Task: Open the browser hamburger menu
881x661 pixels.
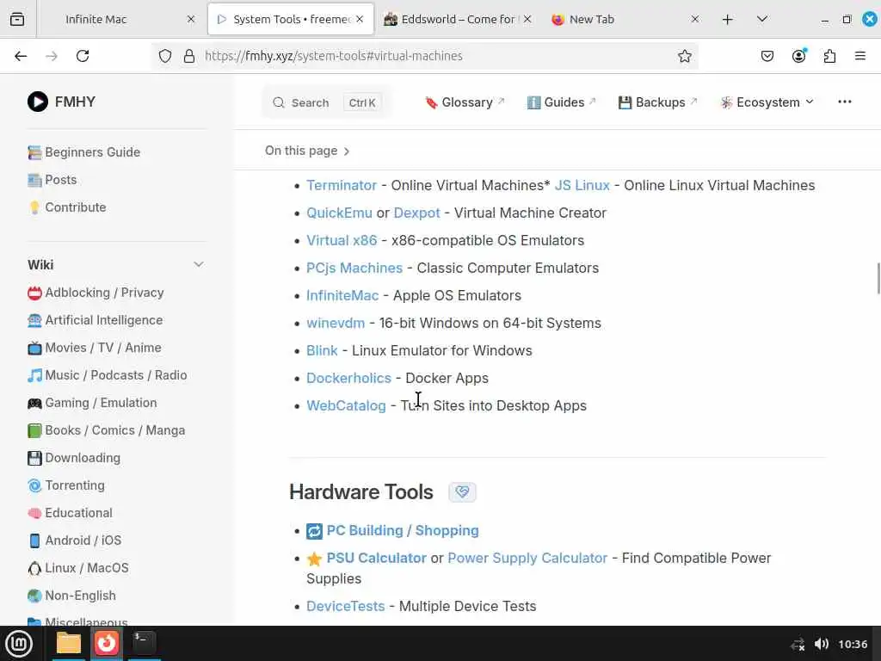Action: point(859,56)
